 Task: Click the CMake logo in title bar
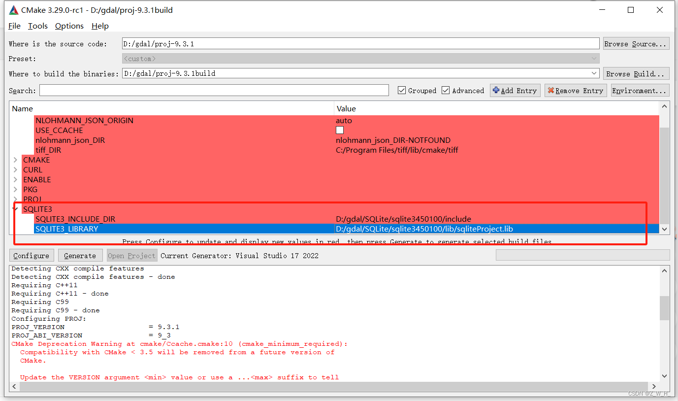point(14,10)
